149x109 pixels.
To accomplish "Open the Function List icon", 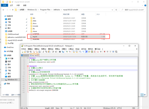I will (x=95, y=52).
